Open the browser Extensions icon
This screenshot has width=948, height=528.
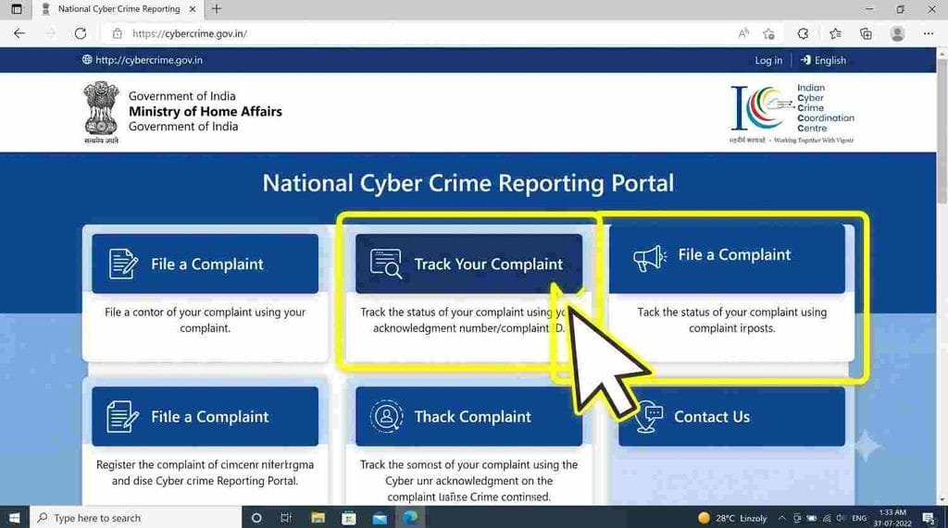click(x=803, y=34)
